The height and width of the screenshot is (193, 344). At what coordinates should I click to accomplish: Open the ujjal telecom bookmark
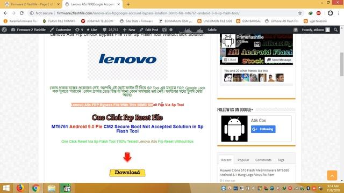pos(316,21)
